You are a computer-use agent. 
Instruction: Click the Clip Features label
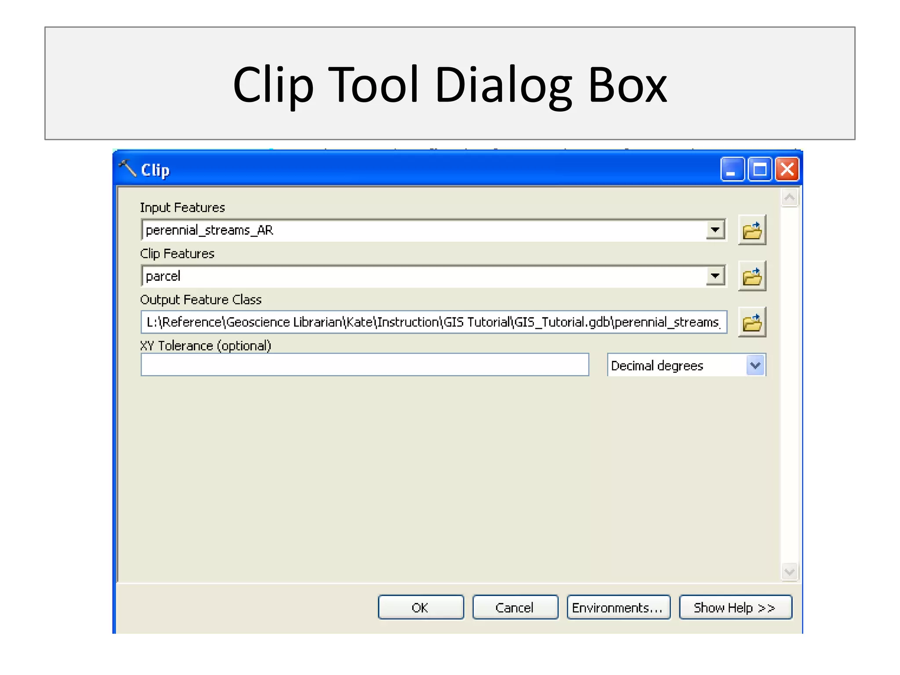pyautogui.click(x=177, y=254)
